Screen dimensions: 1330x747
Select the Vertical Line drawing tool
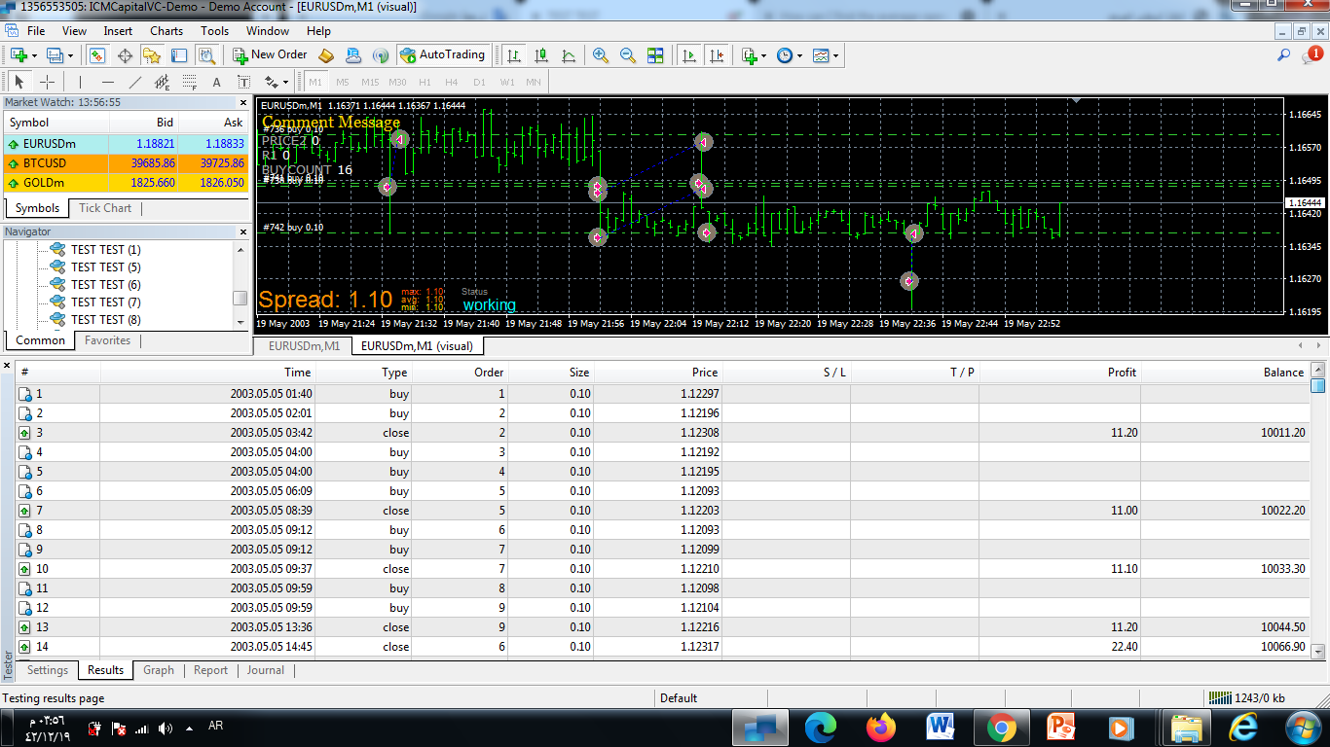pos(80,82)
